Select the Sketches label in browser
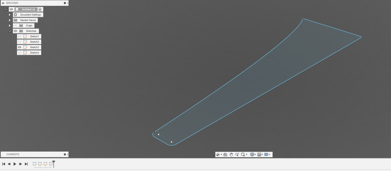Image resolution: width=391 pixels, height=171 pixels. 31,31
